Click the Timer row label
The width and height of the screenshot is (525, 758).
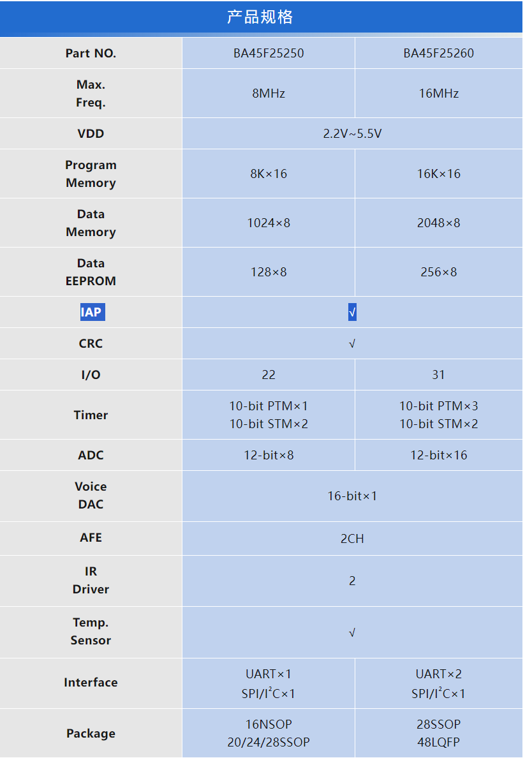[91, 415]
